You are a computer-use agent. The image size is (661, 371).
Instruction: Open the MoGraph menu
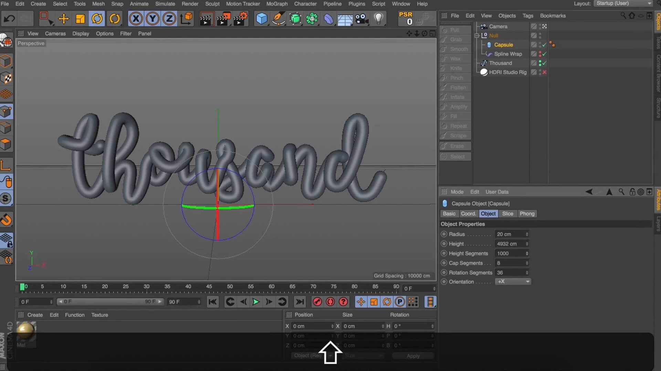click(x=276, y=4)
